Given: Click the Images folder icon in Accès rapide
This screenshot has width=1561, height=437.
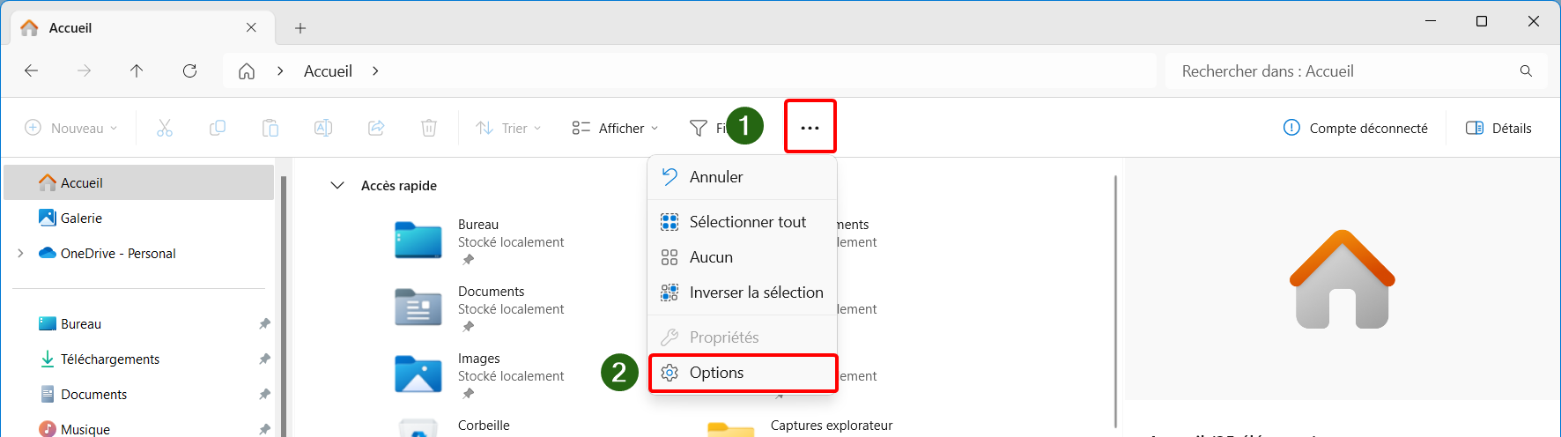Looking at the screenshot, I should click(x=418, y=374).
